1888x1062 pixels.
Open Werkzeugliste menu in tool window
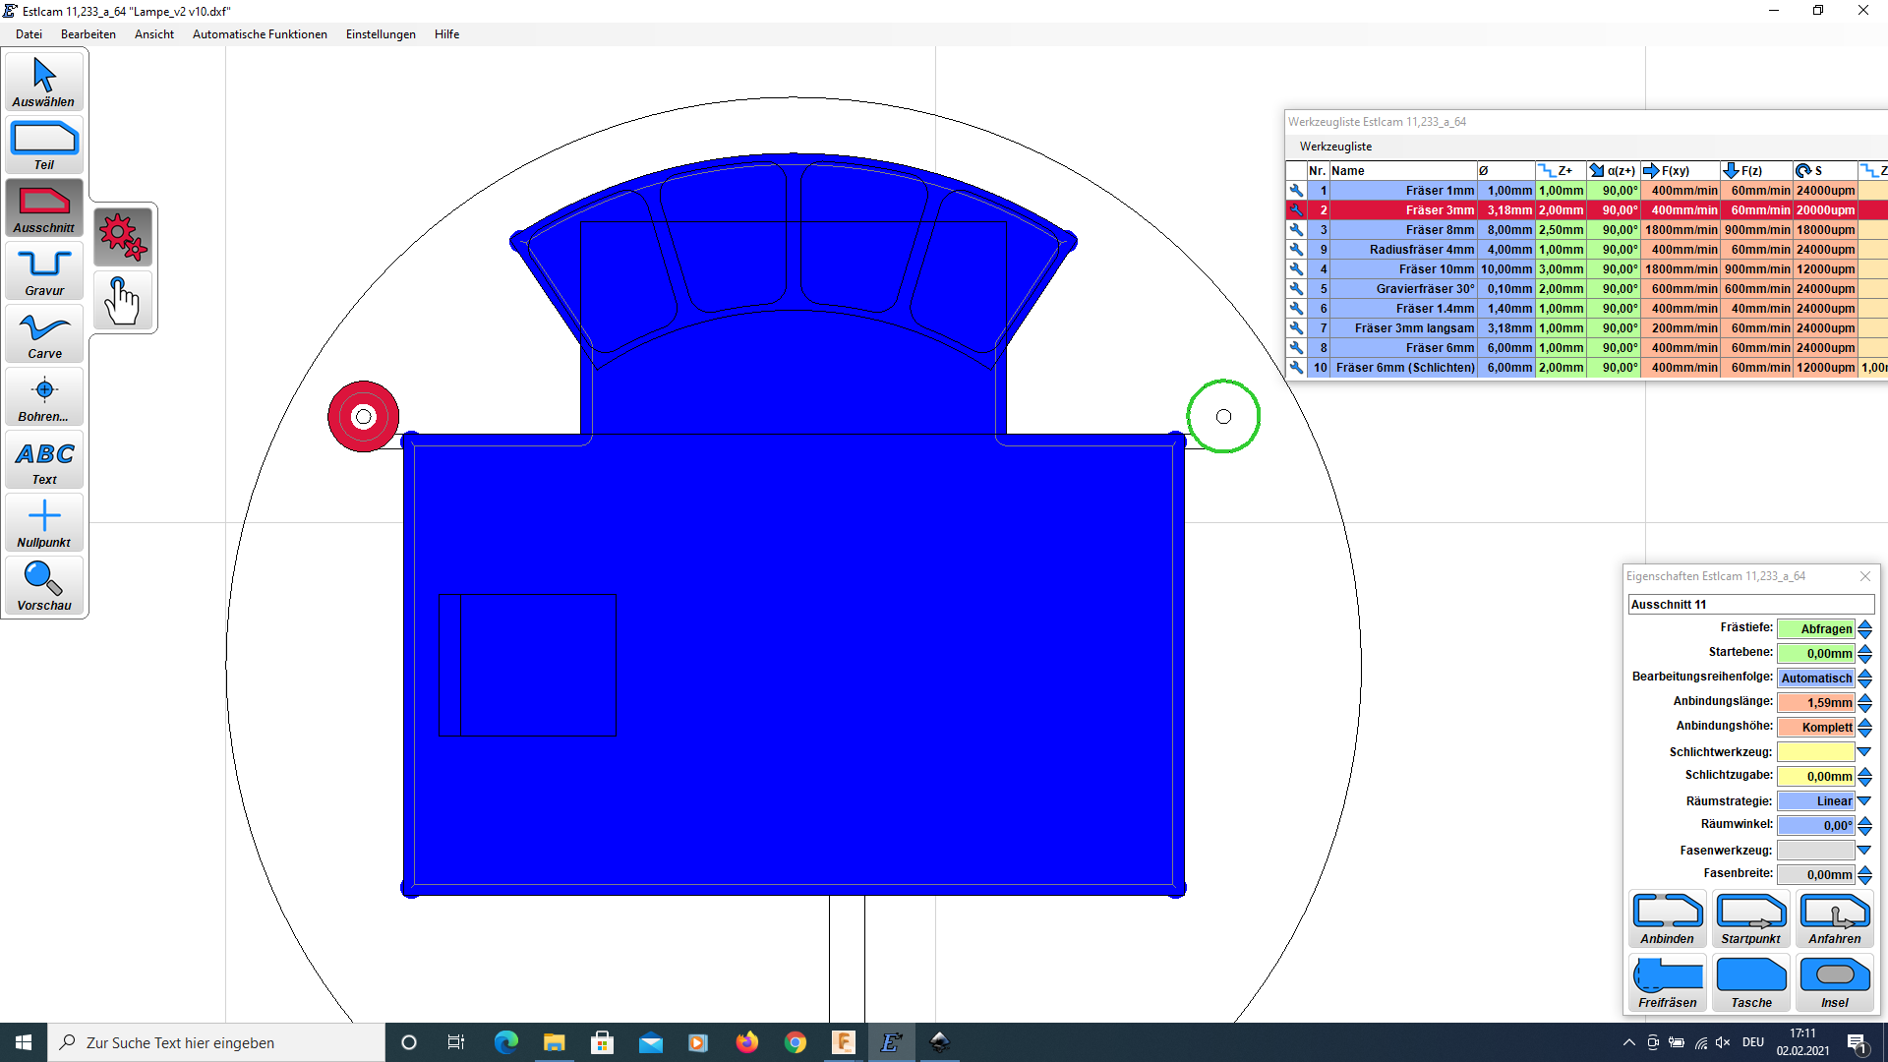click(x=1335, y=147)
